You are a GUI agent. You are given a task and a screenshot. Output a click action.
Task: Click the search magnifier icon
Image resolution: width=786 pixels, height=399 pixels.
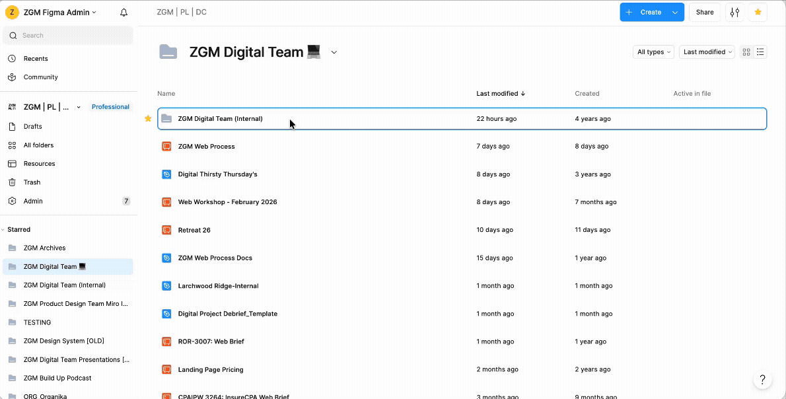click(13, 36)
